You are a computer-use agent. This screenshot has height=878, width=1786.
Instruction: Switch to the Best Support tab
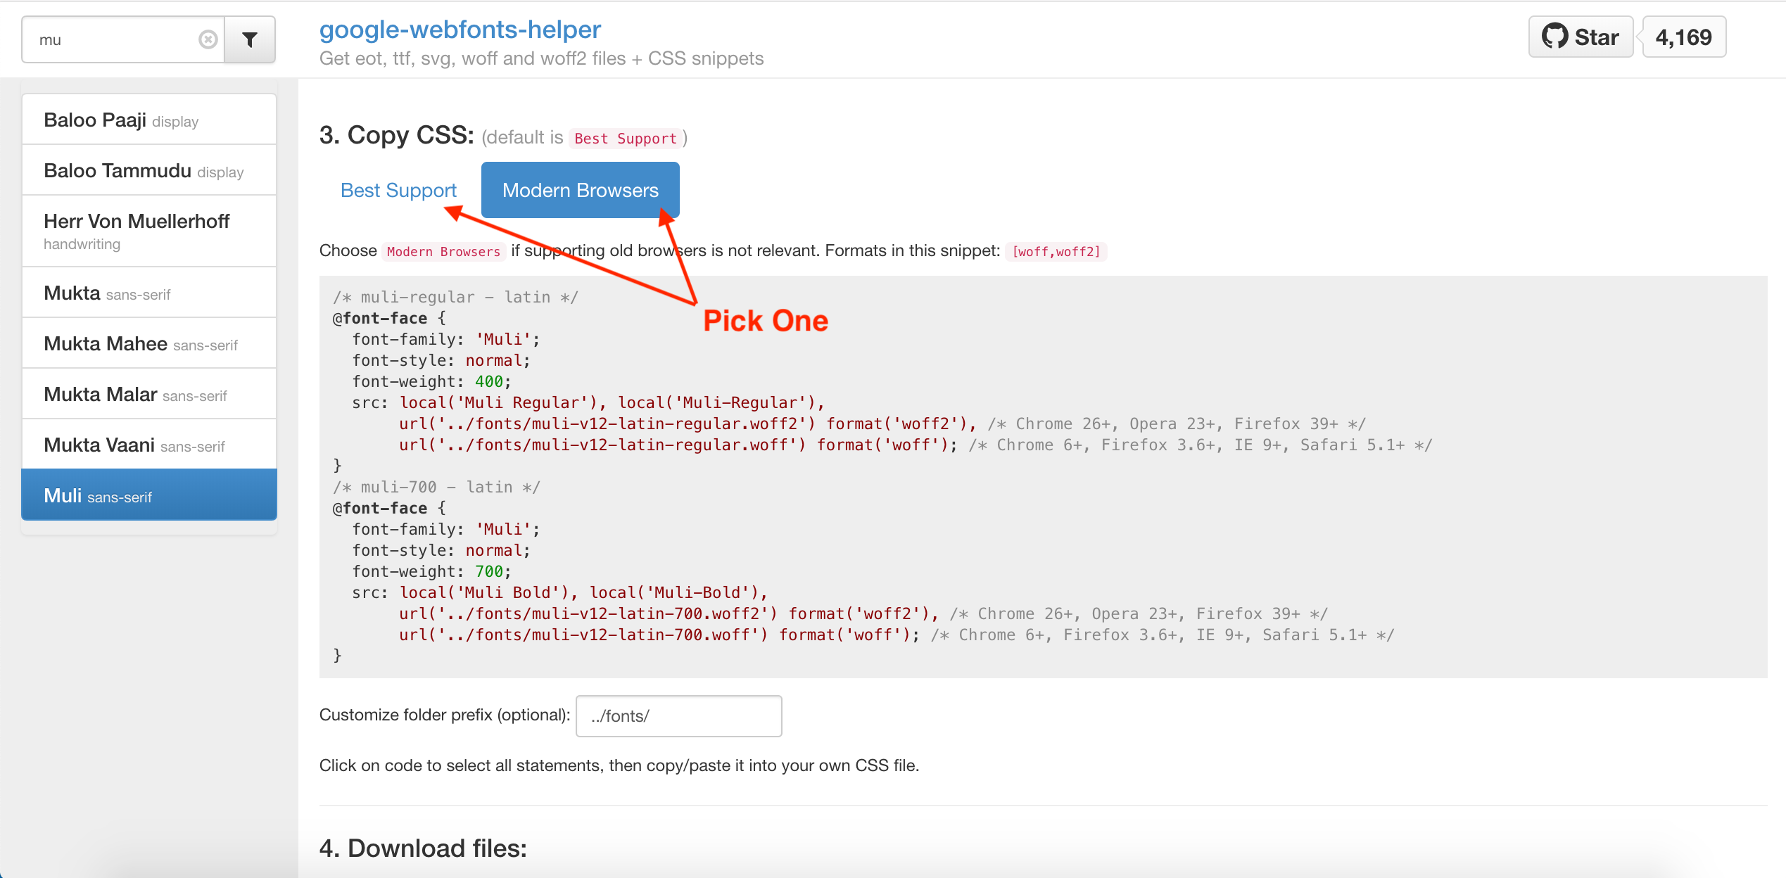pos(398,190)
